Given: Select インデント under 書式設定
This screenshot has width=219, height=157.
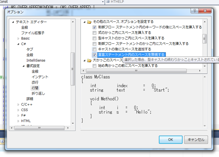Looking at the screenshot, I should (40, 77).
